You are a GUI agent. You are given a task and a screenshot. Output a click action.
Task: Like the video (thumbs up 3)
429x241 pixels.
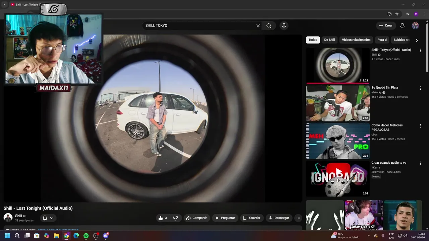click(163, 218)
